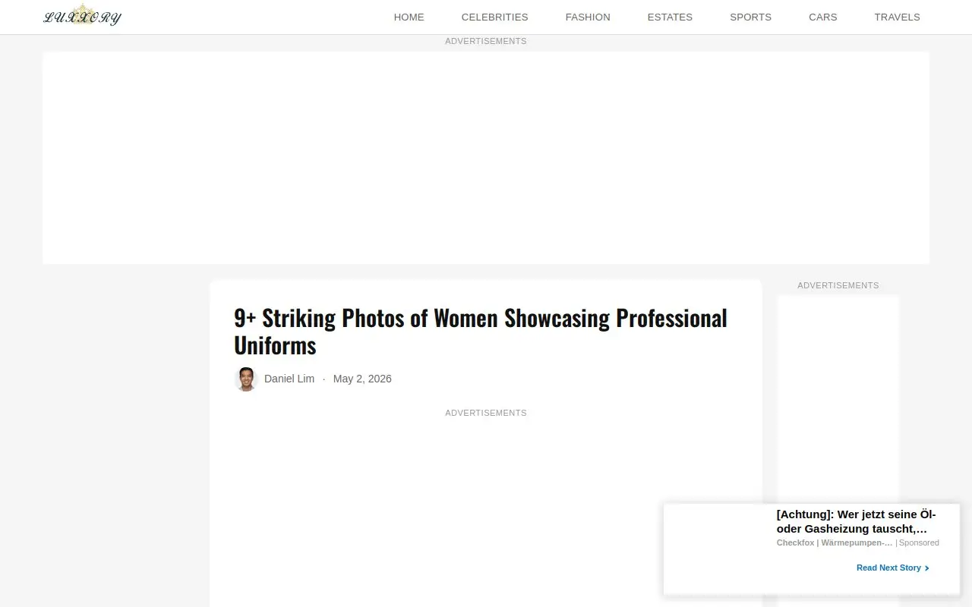Click the sidebar ADVERTISEMENTS label
The image size is (972, 607).
point(838,285)
